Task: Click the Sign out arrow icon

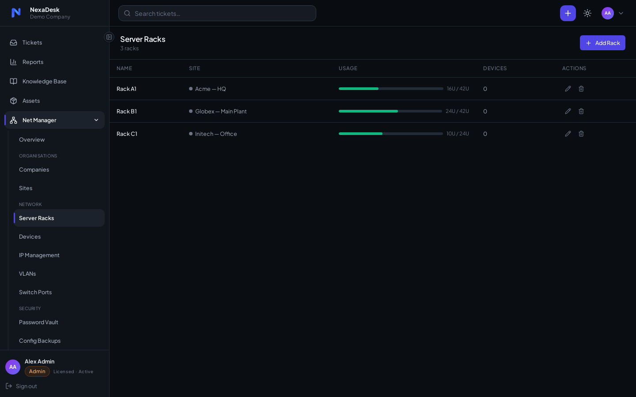Action: (9, 386)
